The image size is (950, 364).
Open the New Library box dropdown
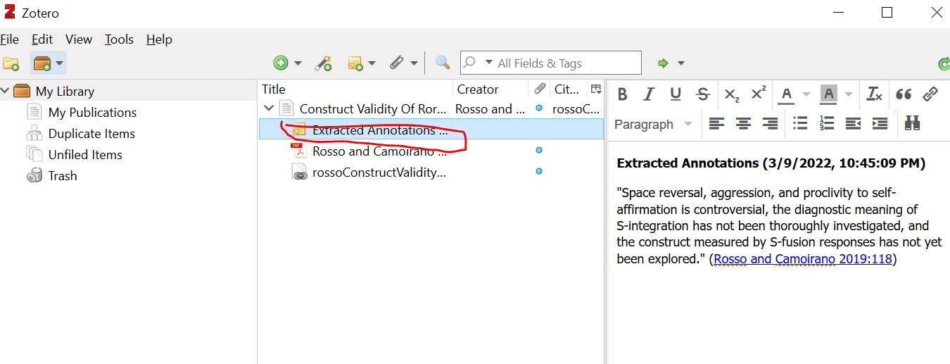click(48, 63)
